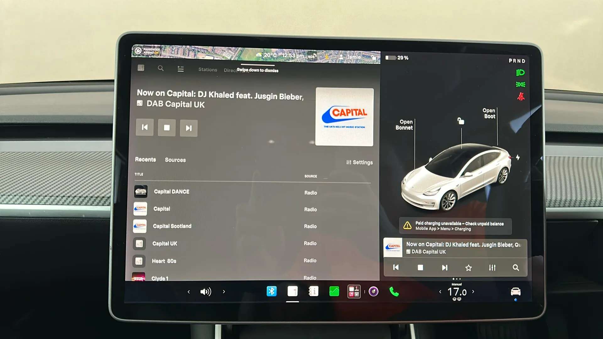The image size is (603, 339).
Task: Tap the SOS icon in status bar
Action: (x=312, y=56)
